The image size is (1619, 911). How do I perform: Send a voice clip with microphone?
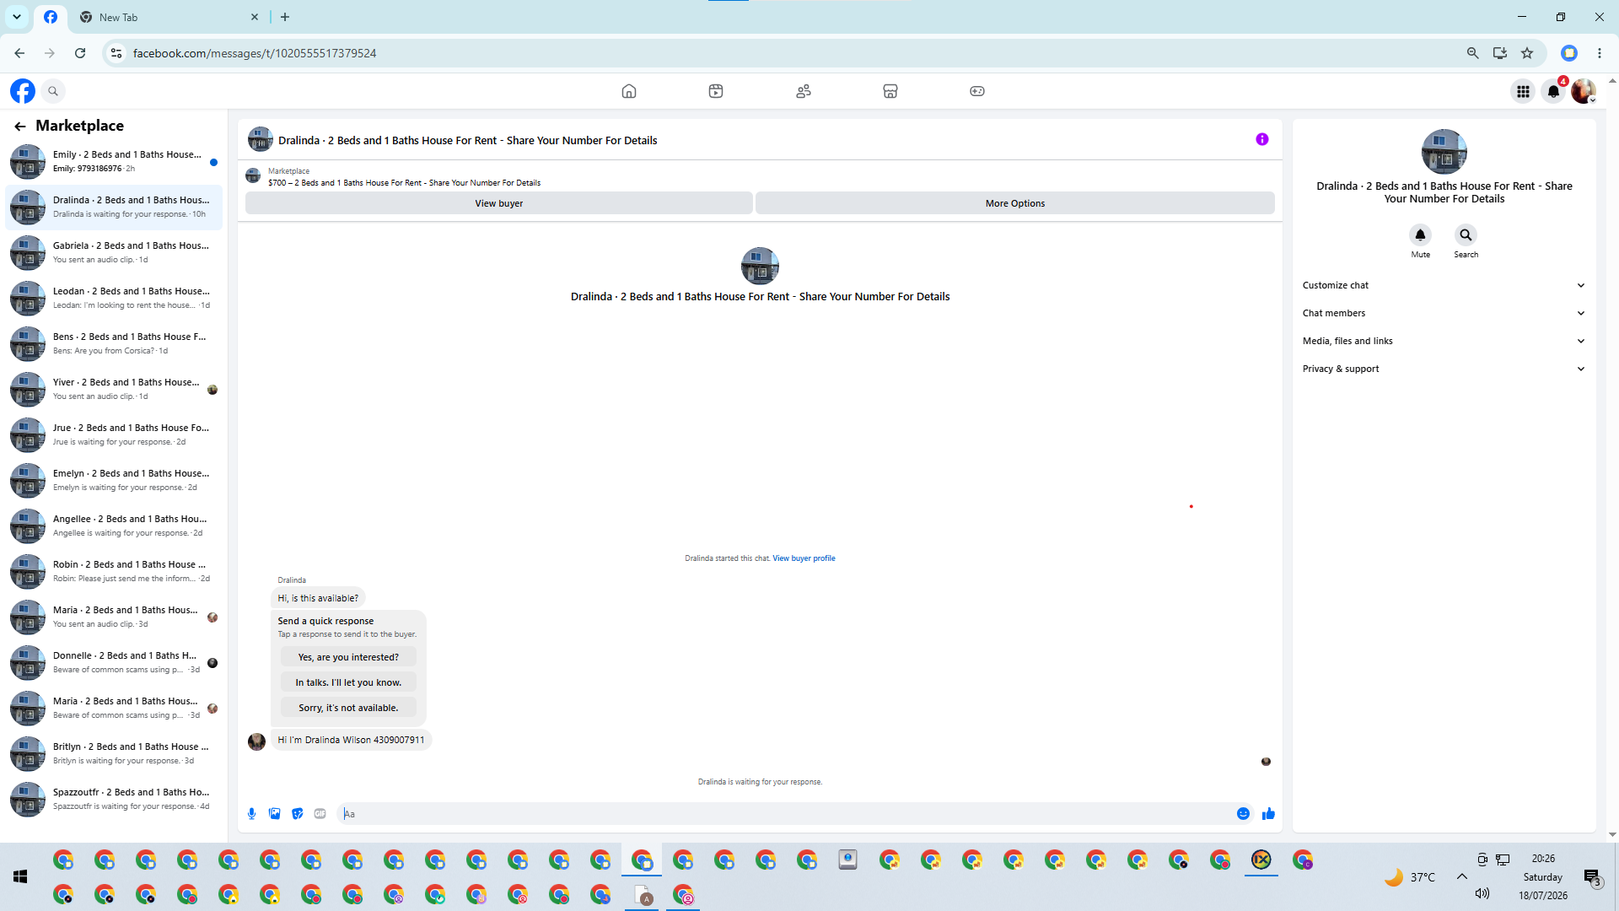pos(251,814)
